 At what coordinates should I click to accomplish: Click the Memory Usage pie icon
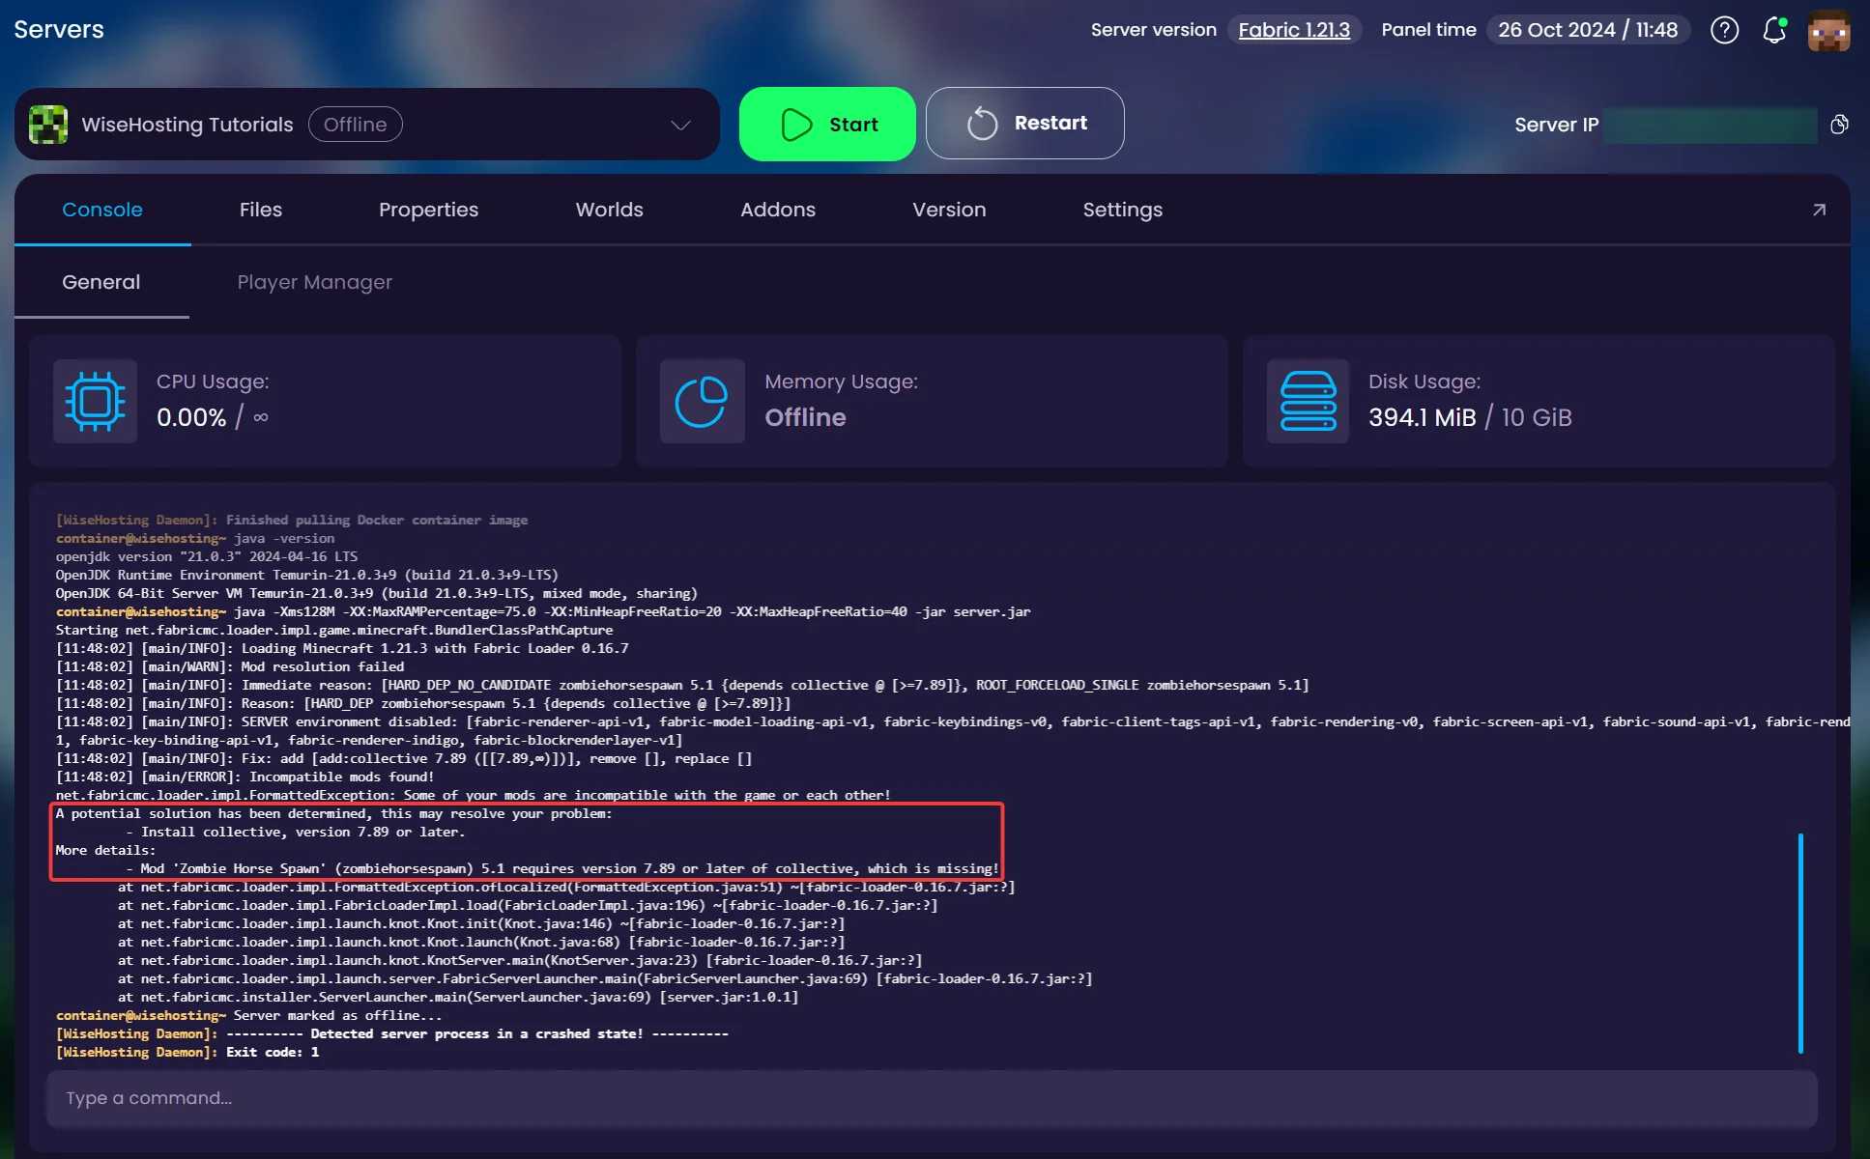click(702, 402)
